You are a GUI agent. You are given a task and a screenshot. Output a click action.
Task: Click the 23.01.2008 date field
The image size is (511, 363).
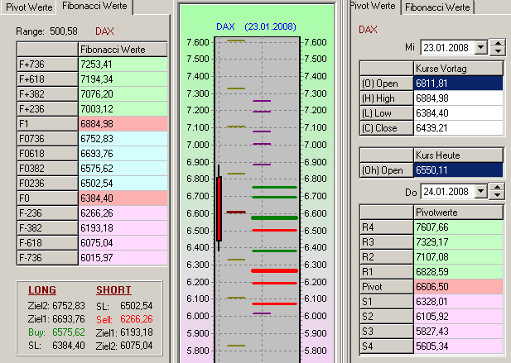tap(447, 47)
